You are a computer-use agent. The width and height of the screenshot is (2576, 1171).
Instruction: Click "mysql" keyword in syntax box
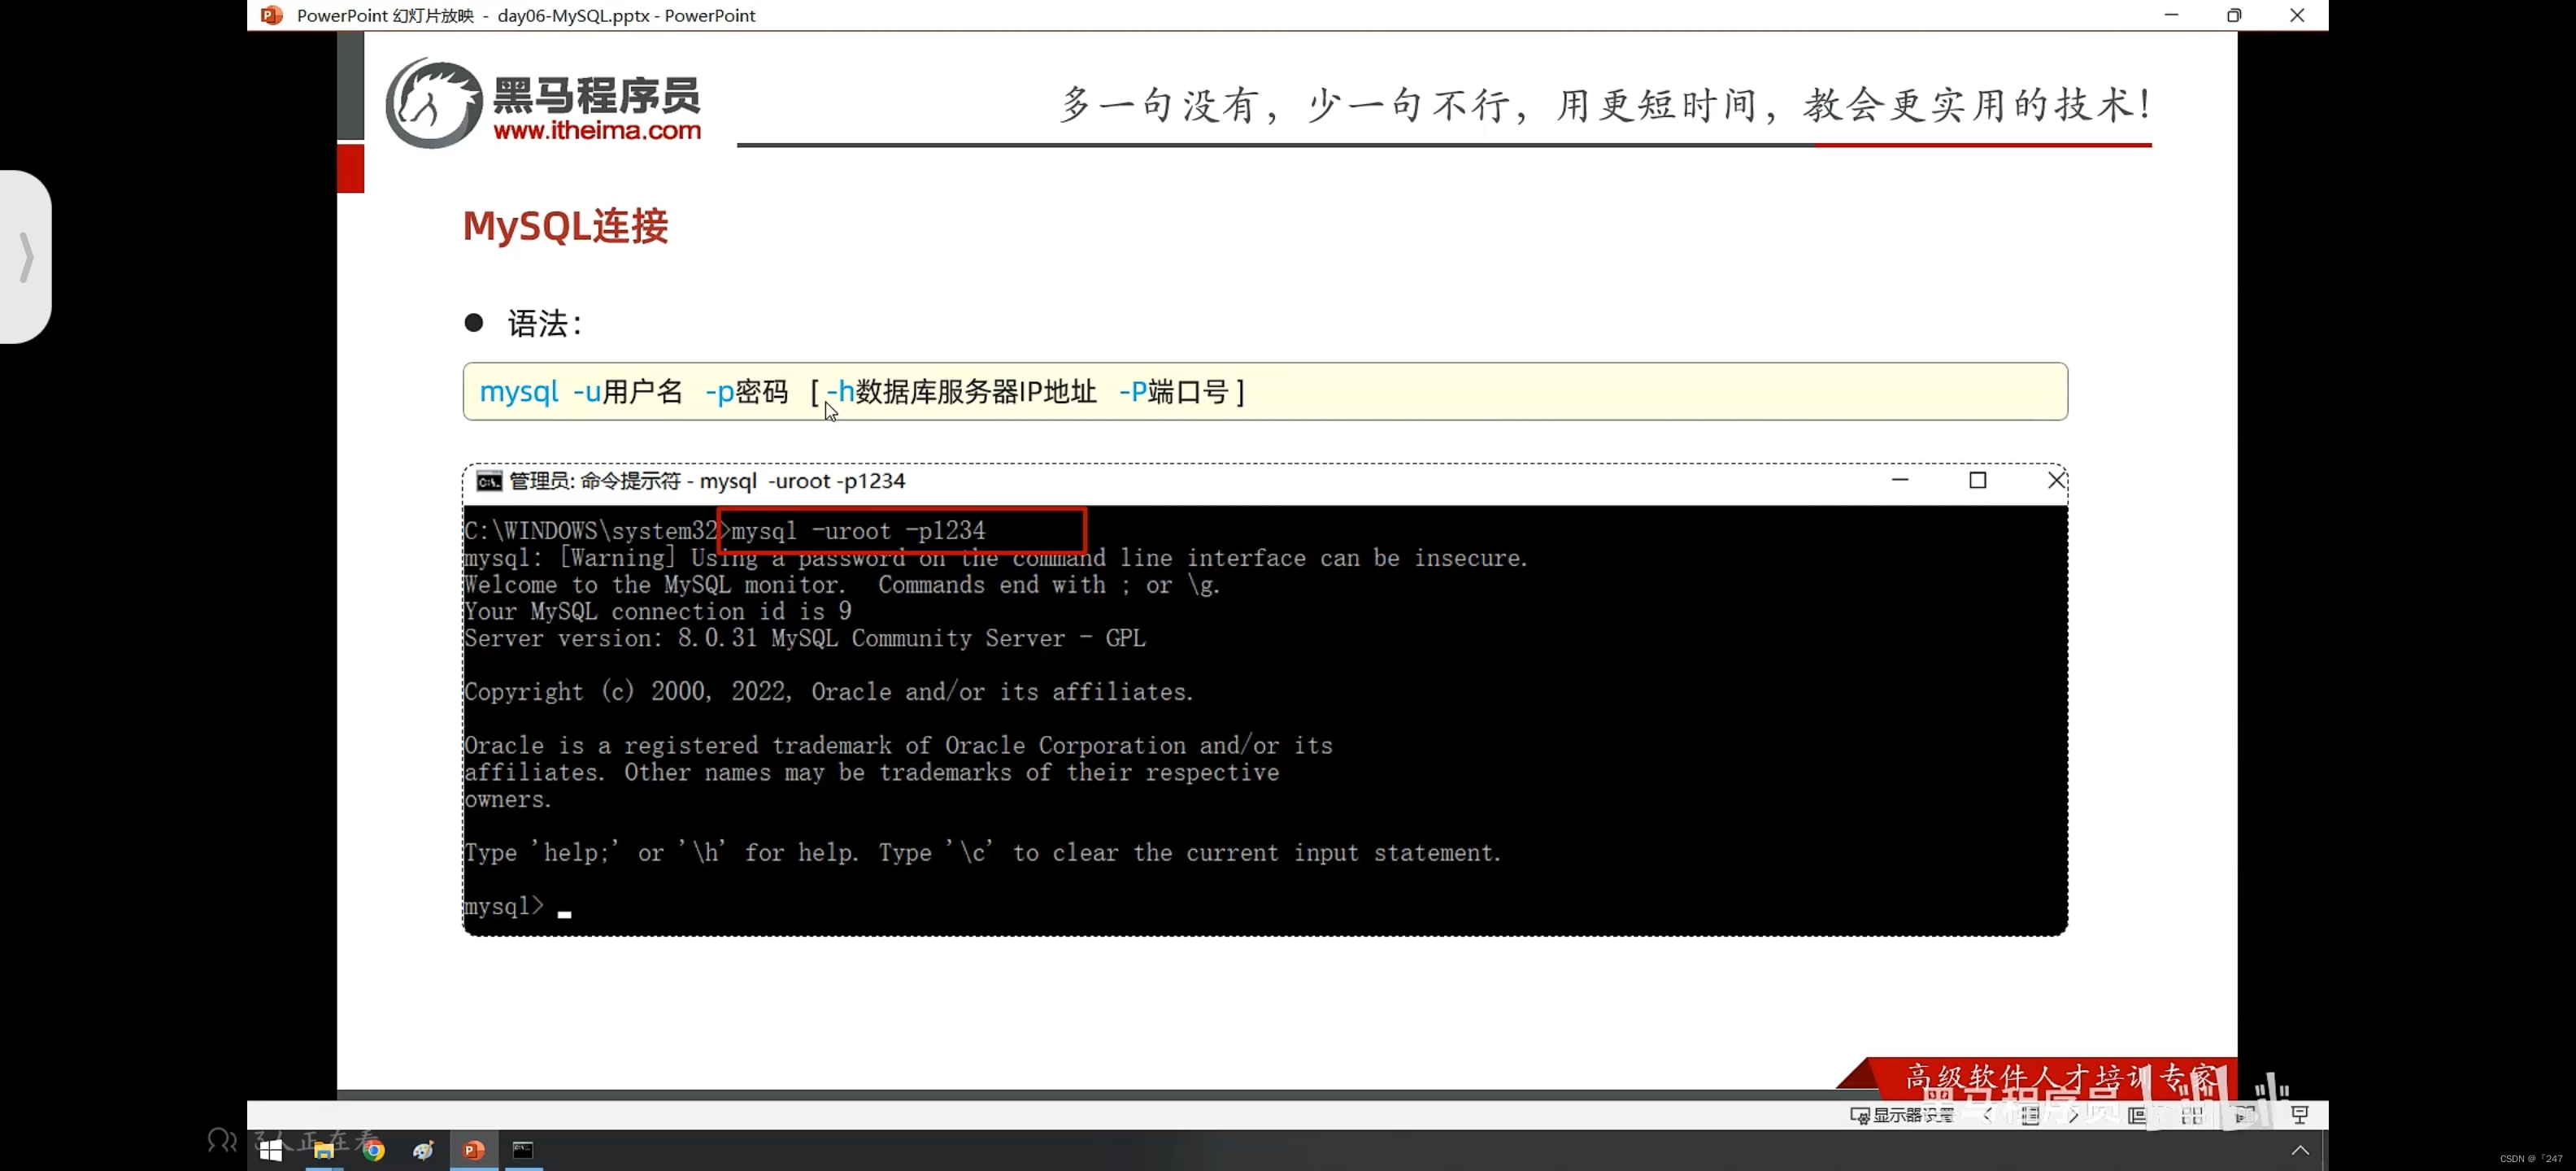click(x=519, y=391)
